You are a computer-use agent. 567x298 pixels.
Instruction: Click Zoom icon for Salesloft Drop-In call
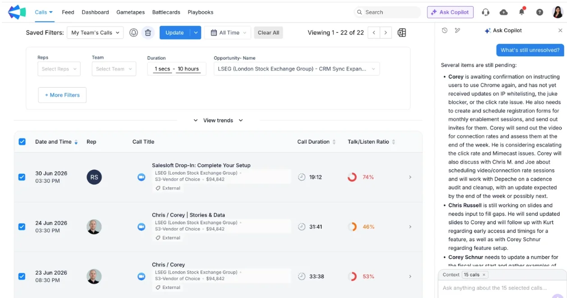(x=142, y=177)
